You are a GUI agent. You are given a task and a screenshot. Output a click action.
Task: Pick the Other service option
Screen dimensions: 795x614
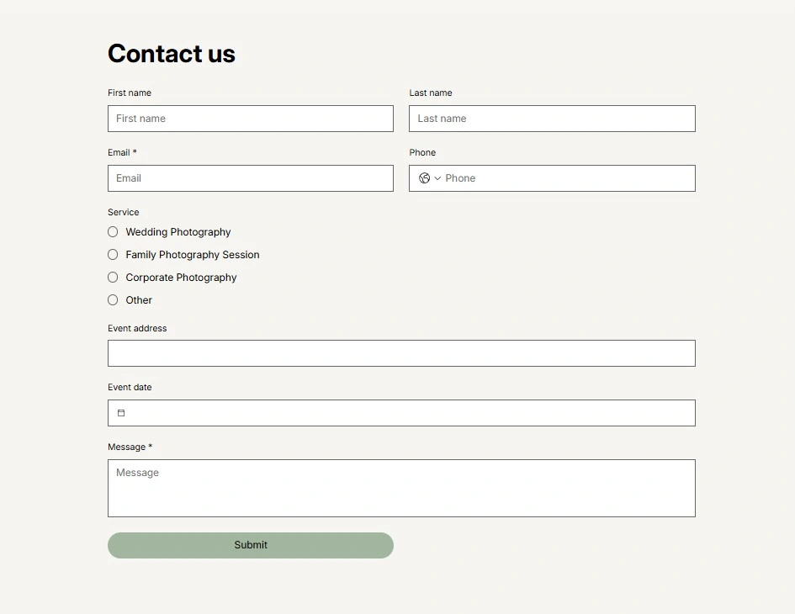[113, 300]
